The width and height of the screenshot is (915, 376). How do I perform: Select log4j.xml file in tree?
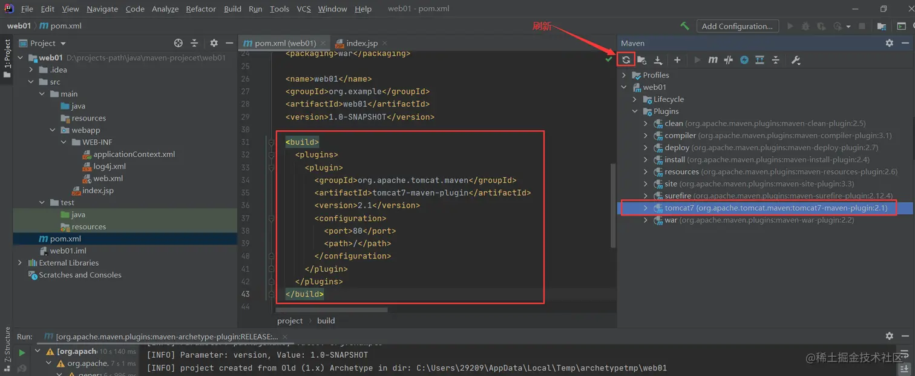click(x=103, y=167)
